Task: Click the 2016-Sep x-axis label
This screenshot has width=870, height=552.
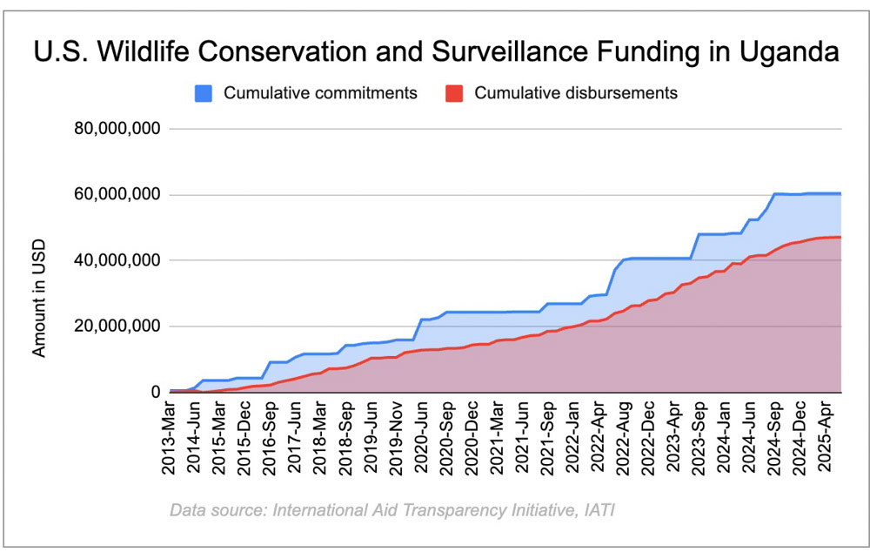Action: [x=270, y=438]
